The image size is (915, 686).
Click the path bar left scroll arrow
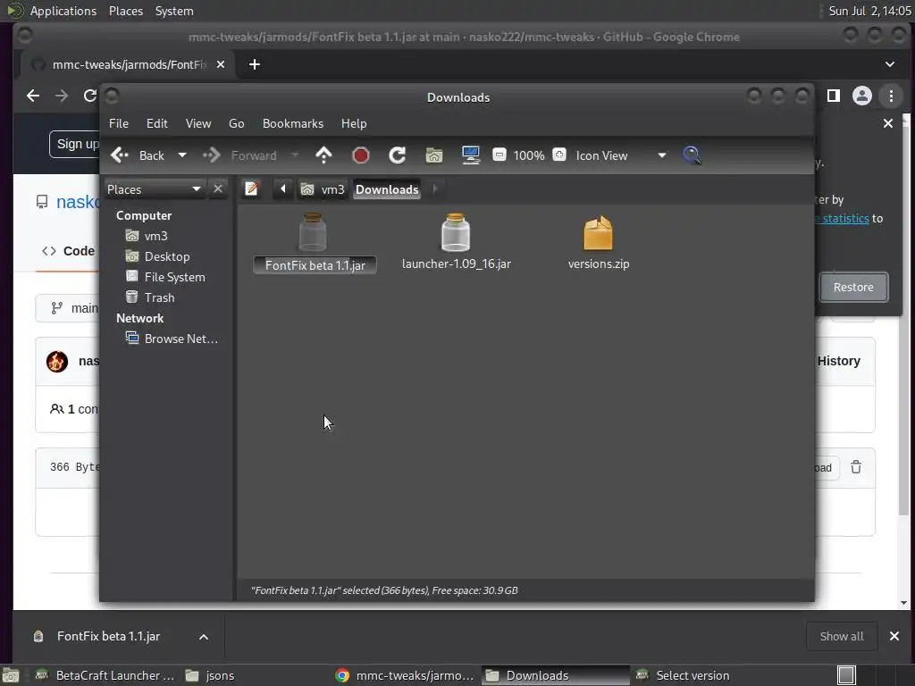click(x=283, y=189)
